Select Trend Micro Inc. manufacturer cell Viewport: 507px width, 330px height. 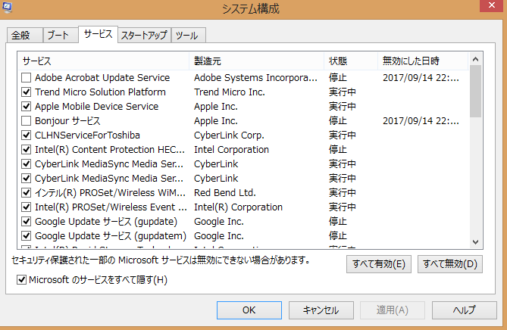pos(230,92)
